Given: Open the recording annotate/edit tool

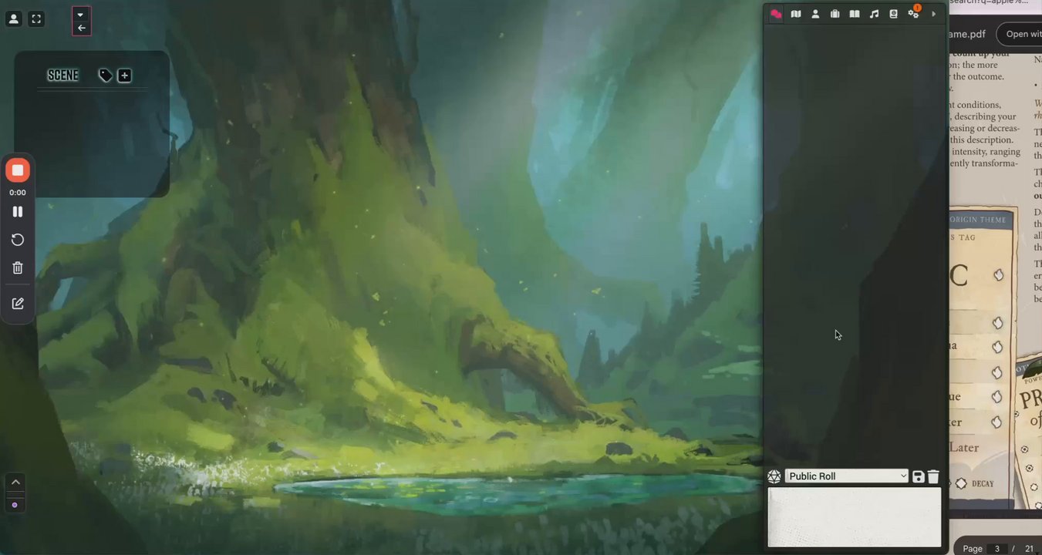Looking at the screenshot, I should point(18,304).
